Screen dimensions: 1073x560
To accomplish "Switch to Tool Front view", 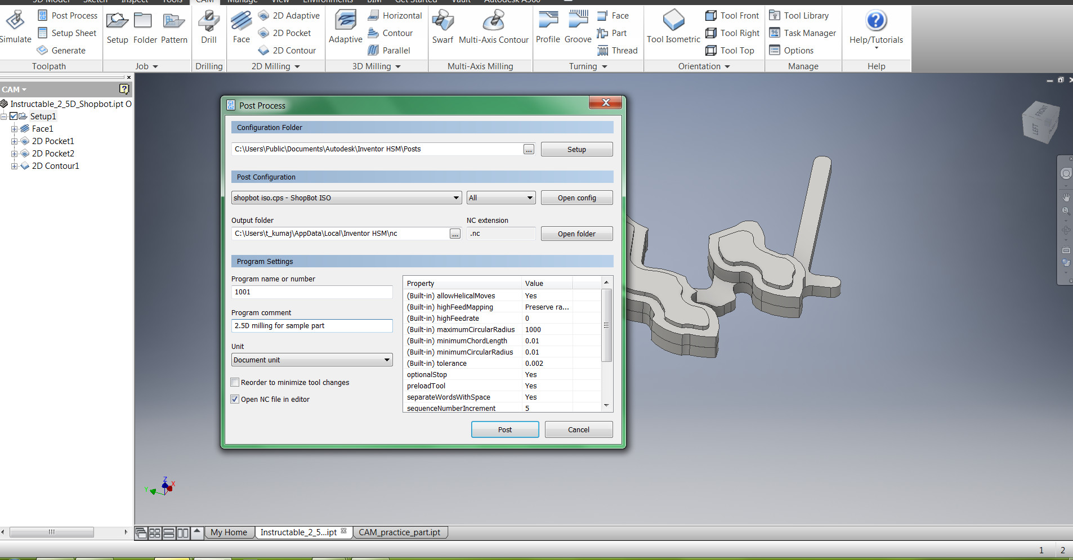I will point(732,15).
